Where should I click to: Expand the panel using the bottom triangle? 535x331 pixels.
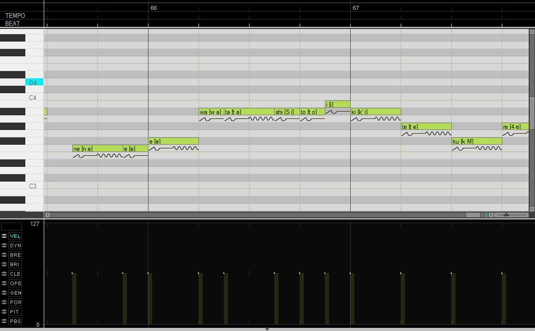(267, 329)
